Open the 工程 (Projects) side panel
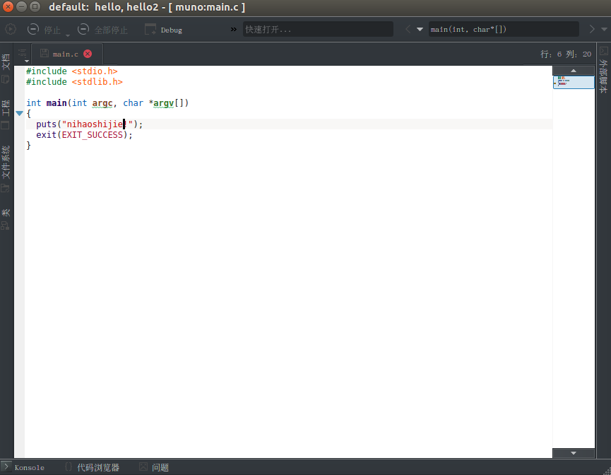The image size is (611, 475). pyautogui.click(x=6, y=115)
